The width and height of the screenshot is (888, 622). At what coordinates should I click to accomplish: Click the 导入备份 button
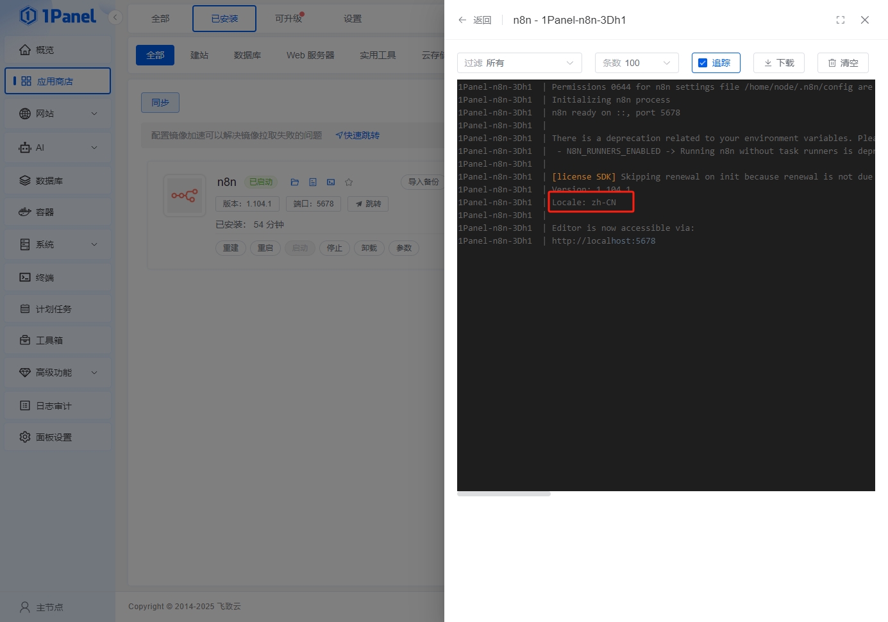pos(423,182)
